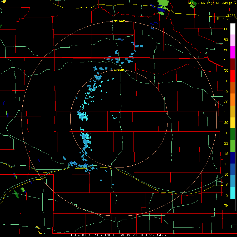Pick the light green legend swatch
This screenshot has height=237, width=237.
click(x=233, y=146)
